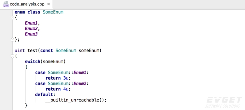The width and height of the screenshot is (245, 110).
Task: Click the uint return type
Action: click(20, 51)
